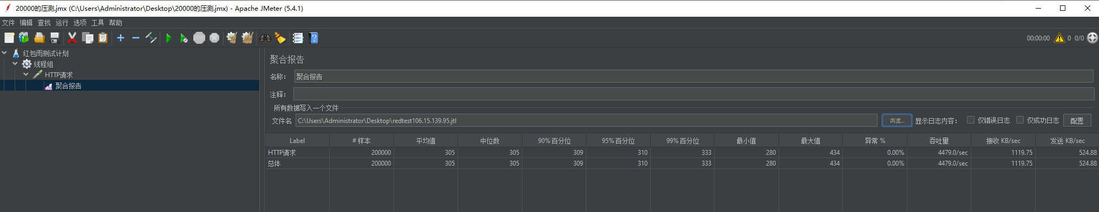Expand all tree nodes with plus icon
The image size is (1099, 212).
pos(120,38)
